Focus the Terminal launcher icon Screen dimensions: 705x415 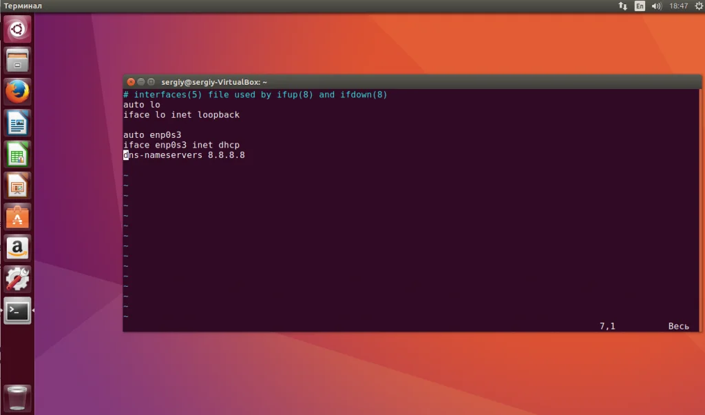coord(17,311)
